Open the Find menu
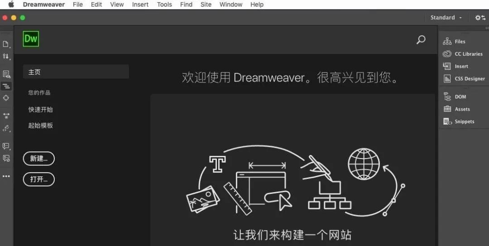The width and height of the screenshot is (489, 246). point(186,5)
